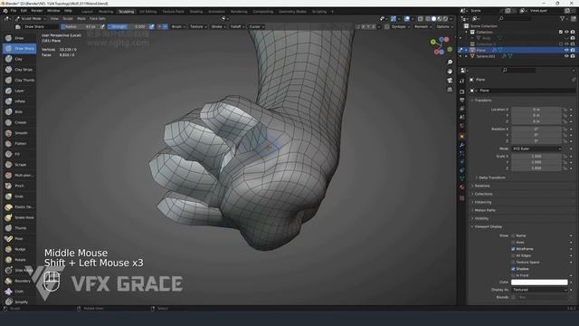Expand the Delta Transform panel

[491, 177]
